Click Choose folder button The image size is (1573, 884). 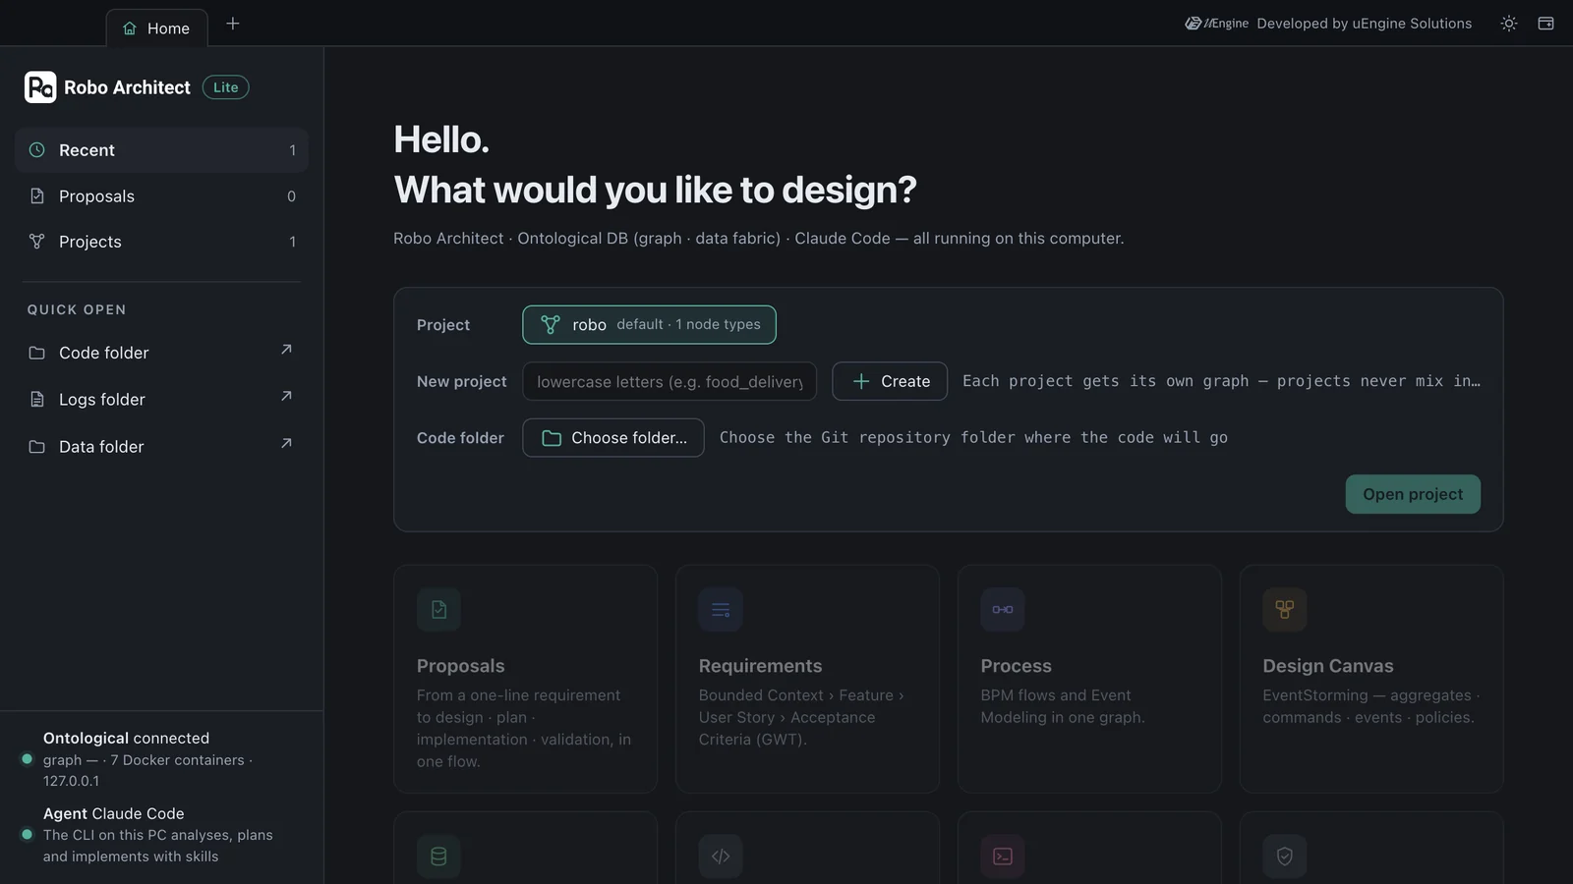[x=613, y=438]
